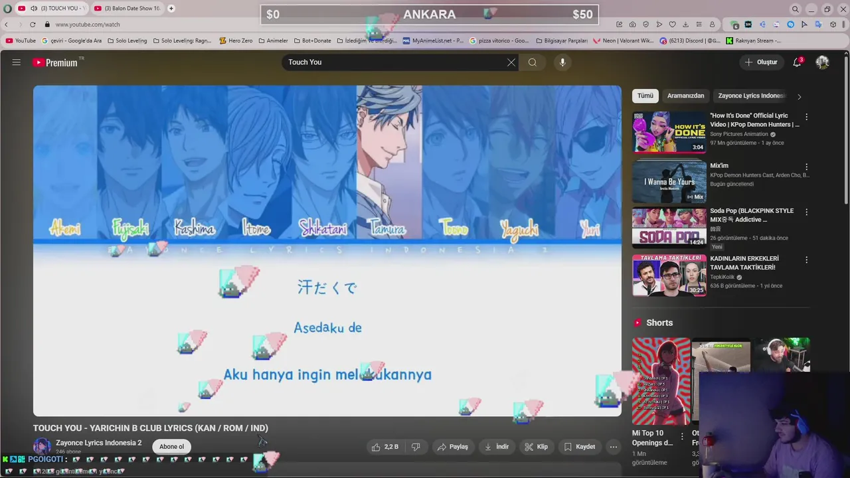Share the video via Paylaş
This screenshot has height=478, width=850.
[x=452, y=447]
